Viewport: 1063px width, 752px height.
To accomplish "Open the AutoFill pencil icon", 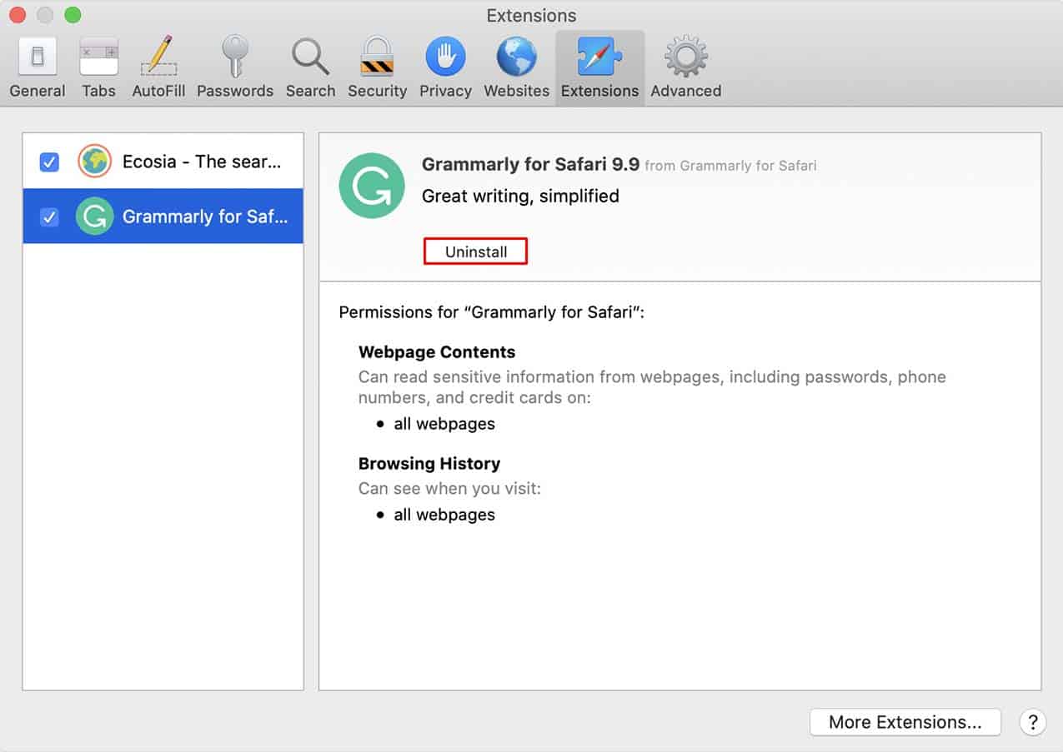I will pos(158,57).
